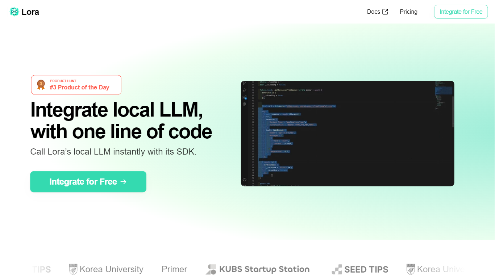Click the Product Hunt #3 Product badge
The image size is (495, 278).
76,85
